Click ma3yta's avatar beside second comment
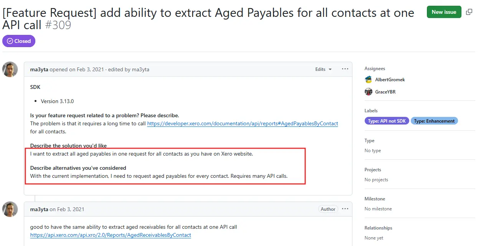 [10, 209]
